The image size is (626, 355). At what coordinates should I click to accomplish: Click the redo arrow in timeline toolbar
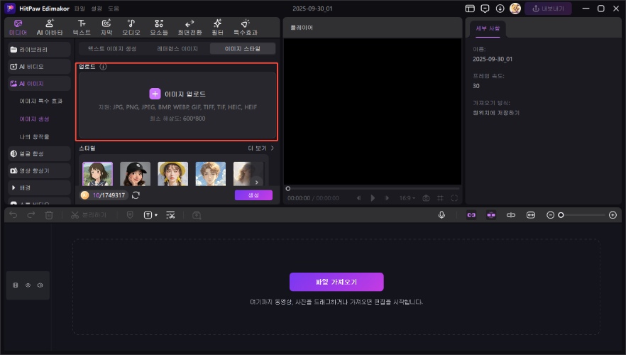31,215
